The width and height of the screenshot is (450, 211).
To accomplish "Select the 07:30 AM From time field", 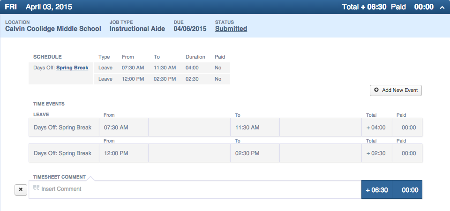I will [x=123, y=128].
